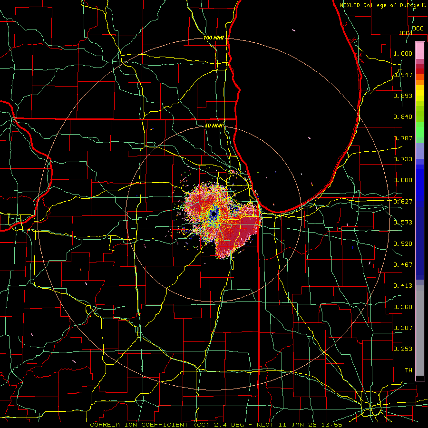Click the 0.413 scale value

403,286
